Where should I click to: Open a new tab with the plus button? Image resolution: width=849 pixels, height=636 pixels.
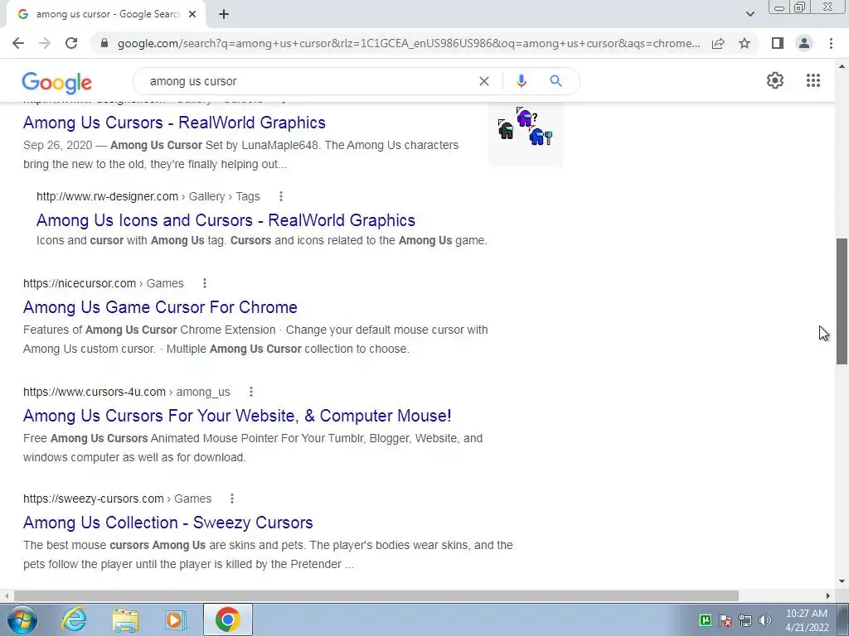coord(224,15)
